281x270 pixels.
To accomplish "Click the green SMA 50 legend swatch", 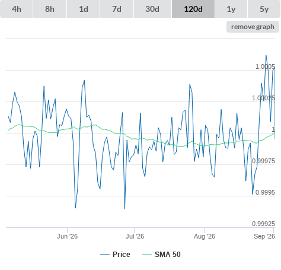I will point(147,255).
